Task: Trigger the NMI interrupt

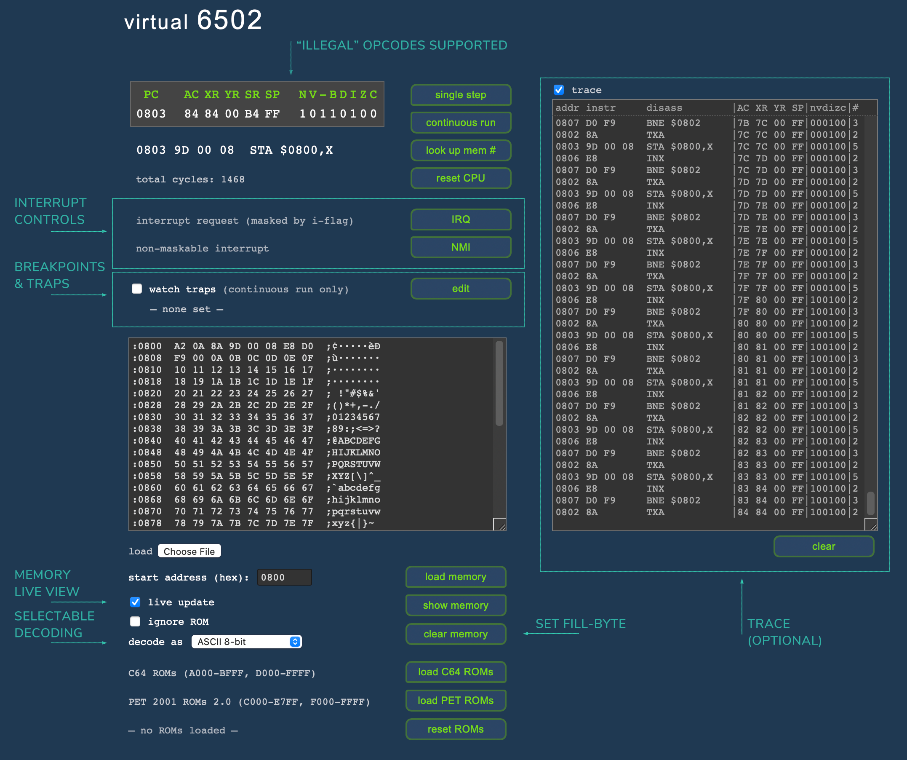Action: 460,247
